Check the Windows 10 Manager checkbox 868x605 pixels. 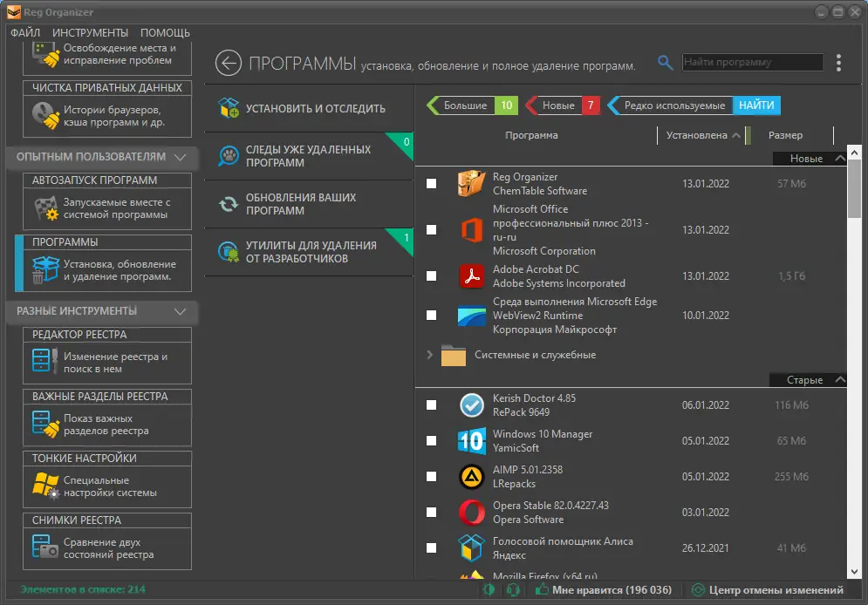coord(431,441)
